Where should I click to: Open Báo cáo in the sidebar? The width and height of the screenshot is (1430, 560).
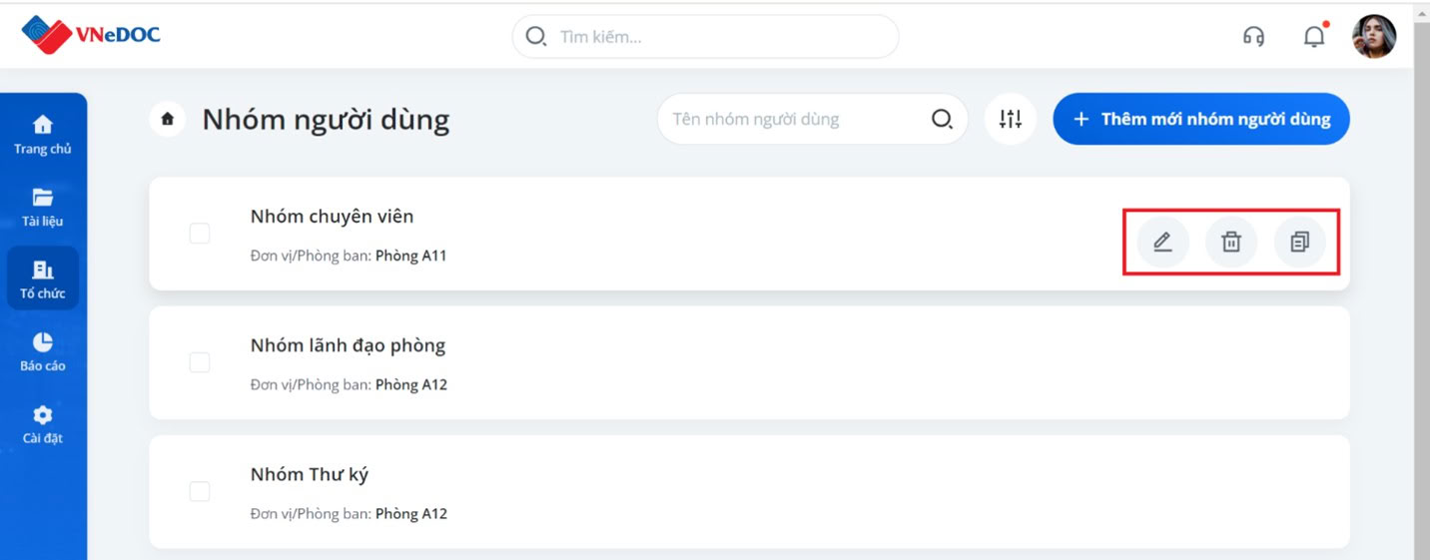click(43, 351)
